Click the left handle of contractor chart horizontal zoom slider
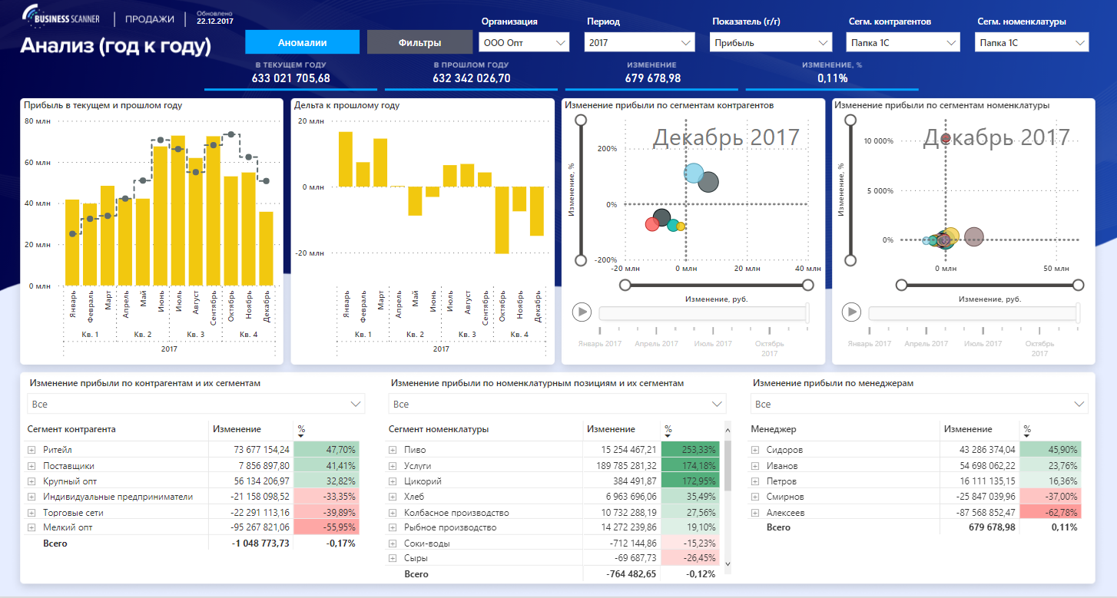 pos(625,285)
